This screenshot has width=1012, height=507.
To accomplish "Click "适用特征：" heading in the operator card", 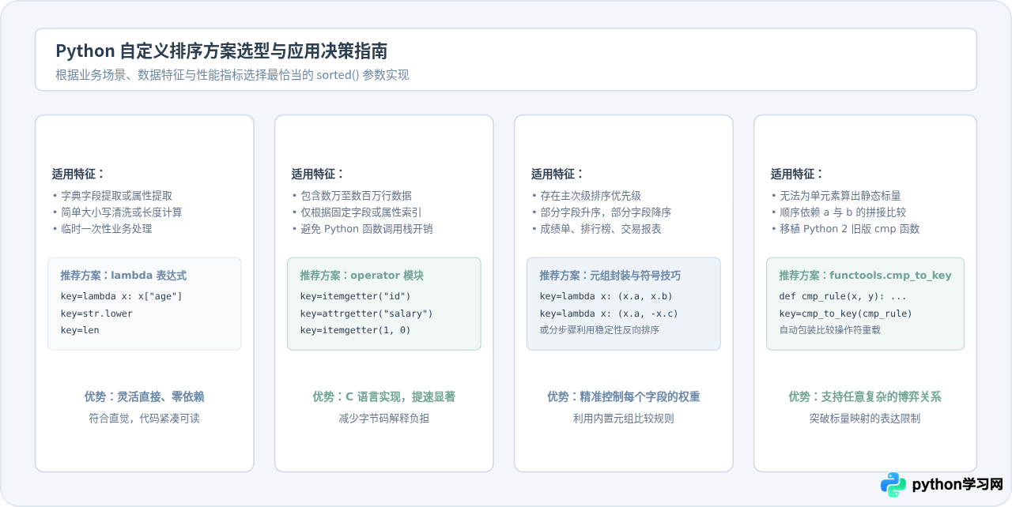I will [x=318, y=175].
